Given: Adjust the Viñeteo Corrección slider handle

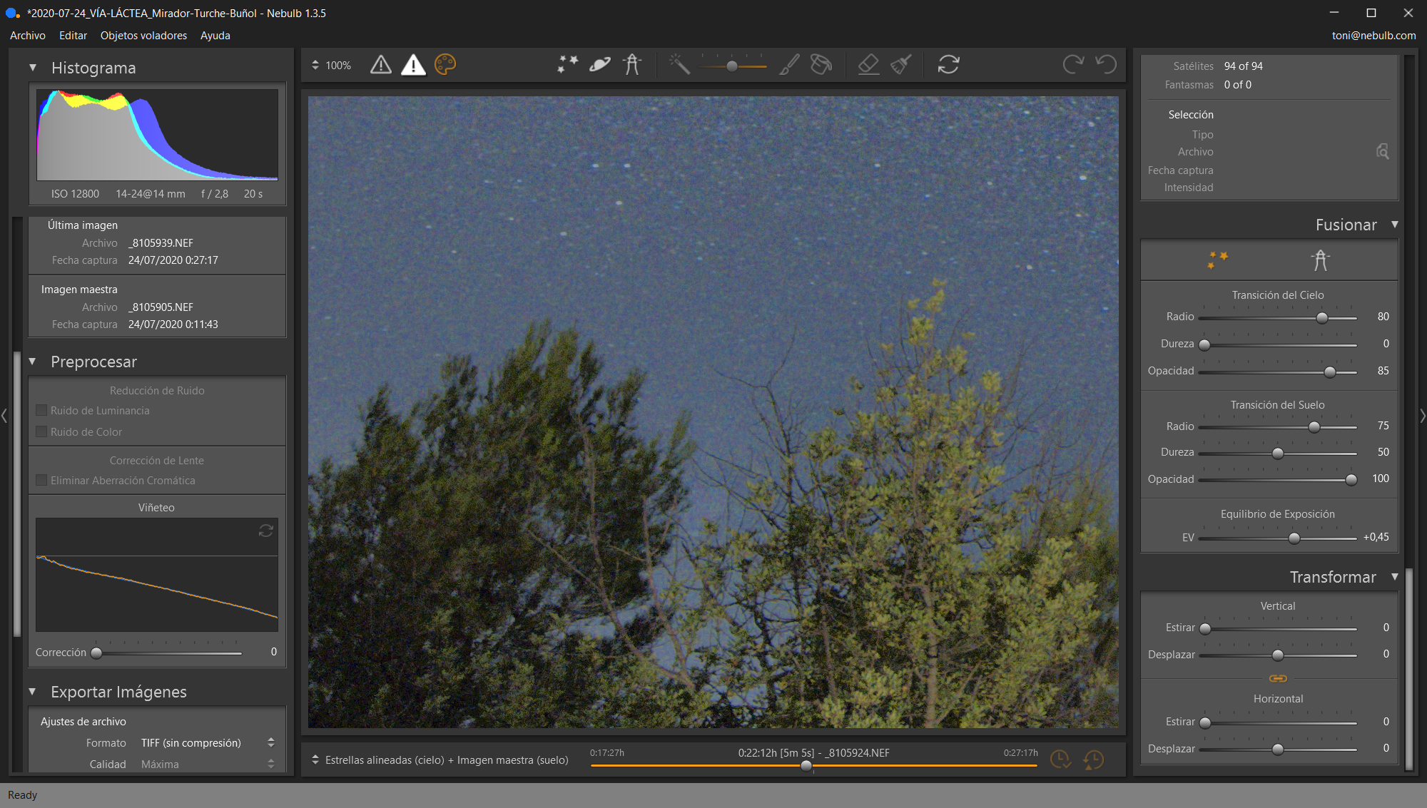Looking at the screenshot, I should pyautogui.click(x=97, y=653).
